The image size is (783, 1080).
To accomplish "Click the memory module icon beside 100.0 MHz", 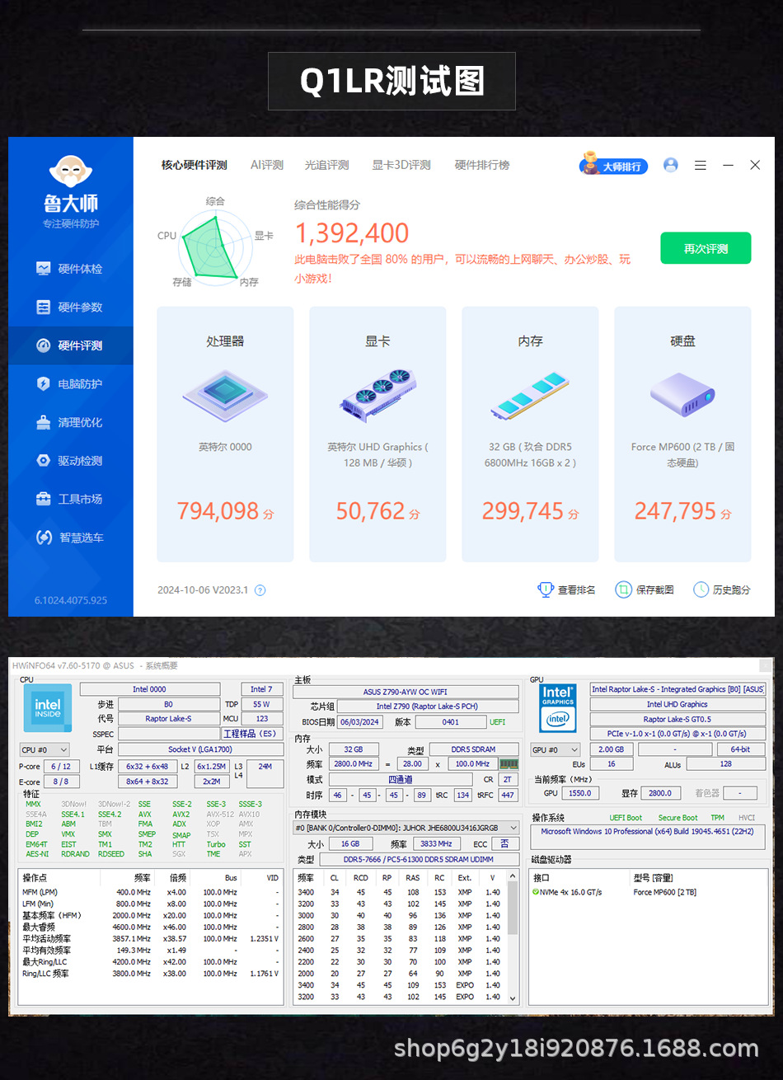I will pyautogui.click(x=509, y=764).
